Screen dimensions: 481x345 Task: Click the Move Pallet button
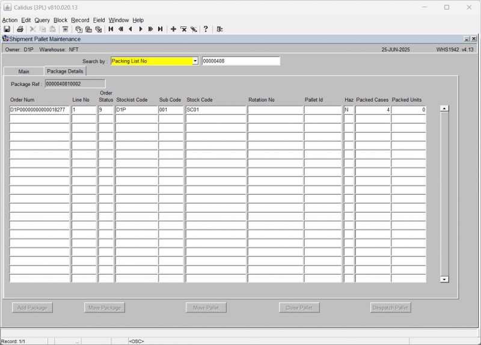tap(206, 308)
